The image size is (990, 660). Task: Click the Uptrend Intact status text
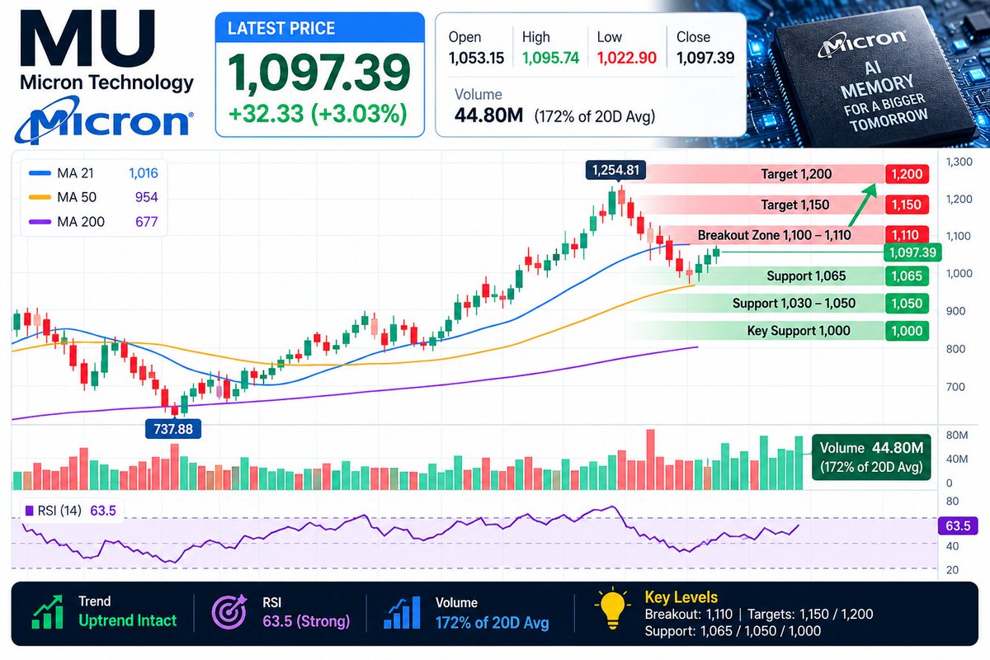tap(128, 621)
